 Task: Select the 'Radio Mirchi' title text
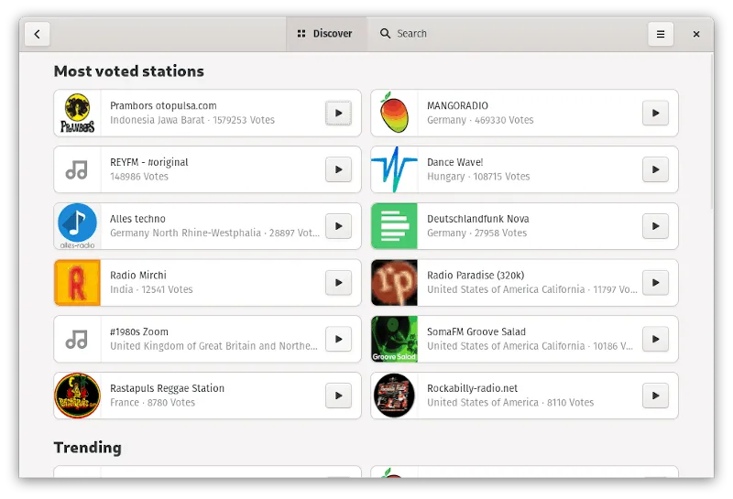(138, 276)
